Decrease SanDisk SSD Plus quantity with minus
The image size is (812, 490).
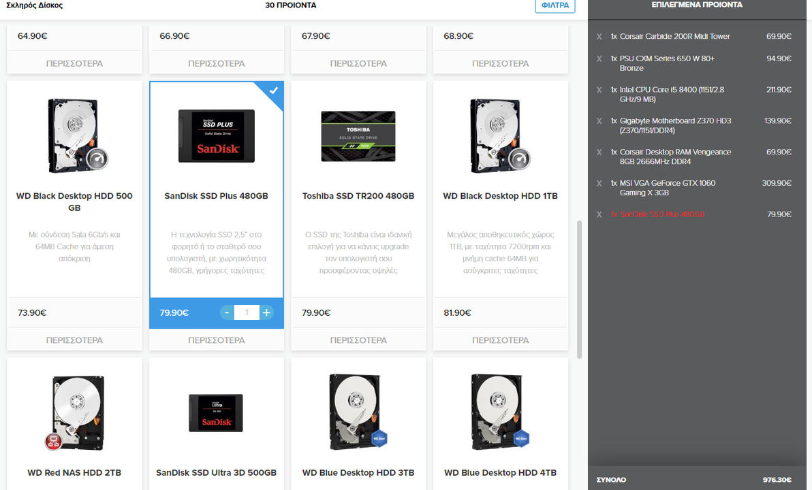pyautogui.click(x=227, y=312)
